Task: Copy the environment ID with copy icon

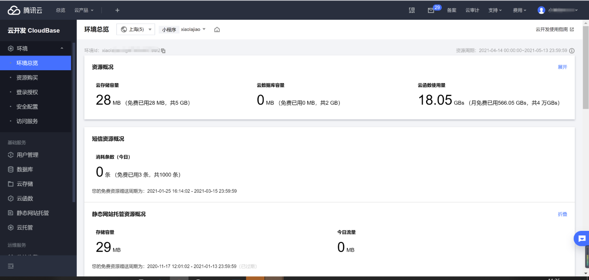Action: coord(163,50)
